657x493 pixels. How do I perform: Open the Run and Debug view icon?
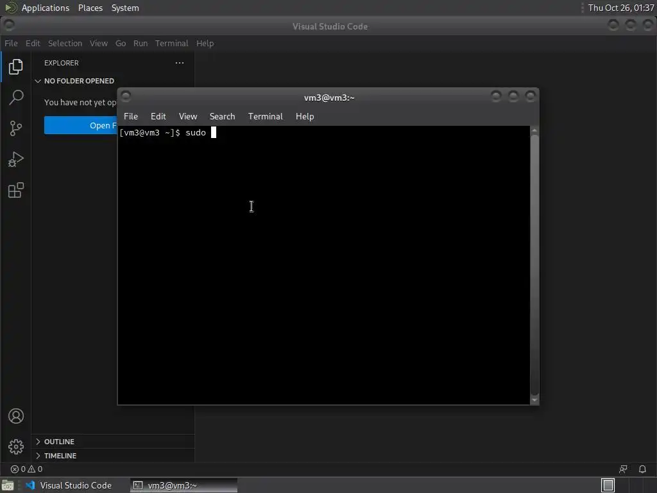[x=16, y=159]
